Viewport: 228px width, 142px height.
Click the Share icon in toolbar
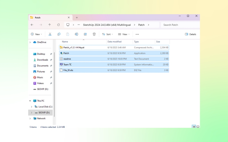click(x=85, y=34)
